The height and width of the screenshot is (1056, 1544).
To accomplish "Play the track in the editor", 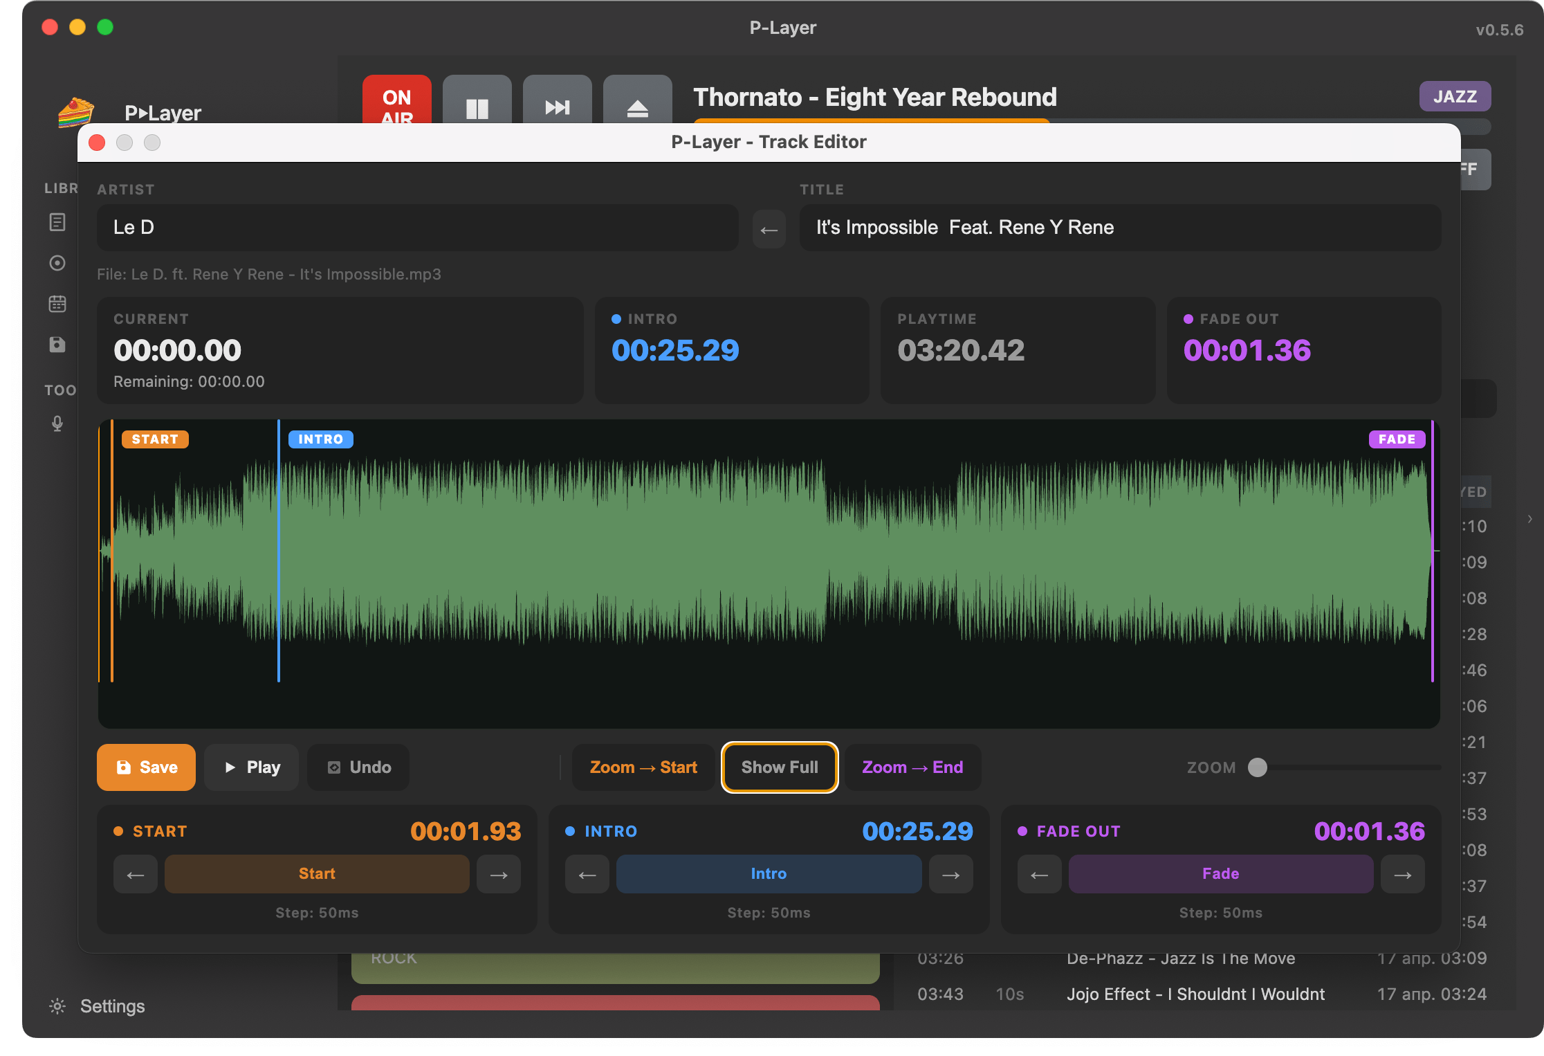I will pyautogui.click(x=252, y=767).
